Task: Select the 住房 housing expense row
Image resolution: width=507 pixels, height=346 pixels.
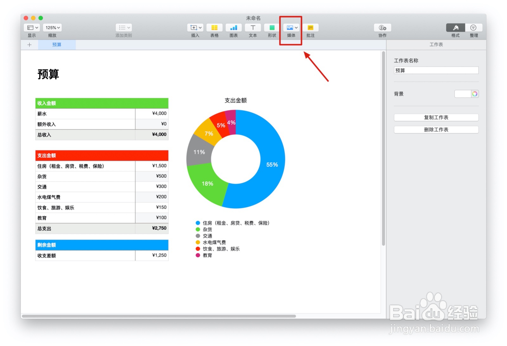Action: tap(85, 166)
